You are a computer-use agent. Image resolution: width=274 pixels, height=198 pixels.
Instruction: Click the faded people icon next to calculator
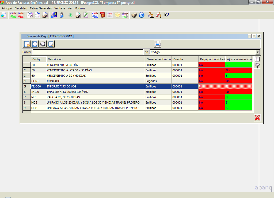coord(110,15)
